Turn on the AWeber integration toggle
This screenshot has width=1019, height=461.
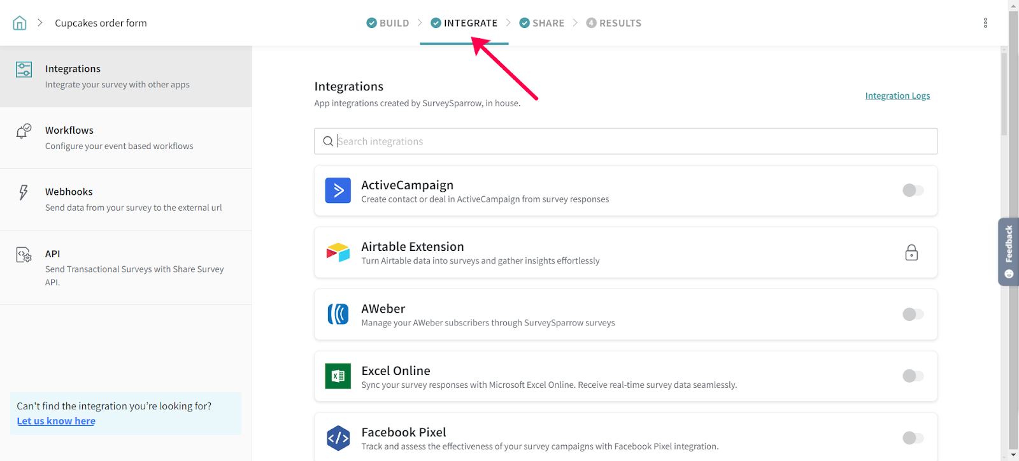(x=913, y=314)
